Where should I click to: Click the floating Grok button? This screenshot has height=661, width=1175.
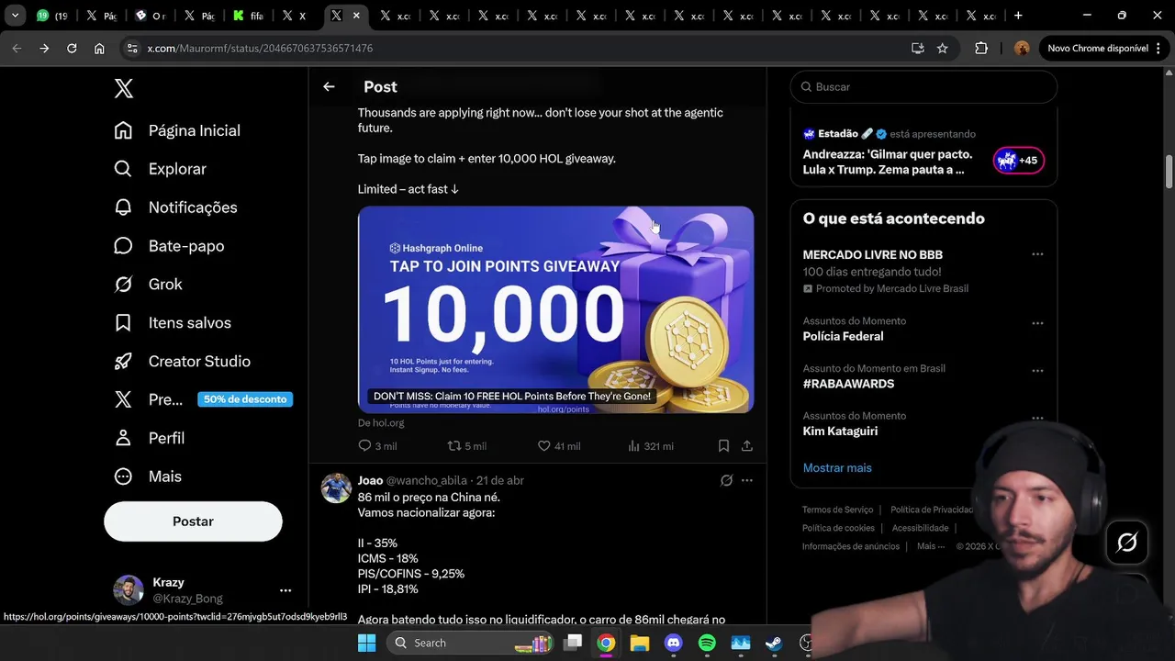coord(1126,543)
